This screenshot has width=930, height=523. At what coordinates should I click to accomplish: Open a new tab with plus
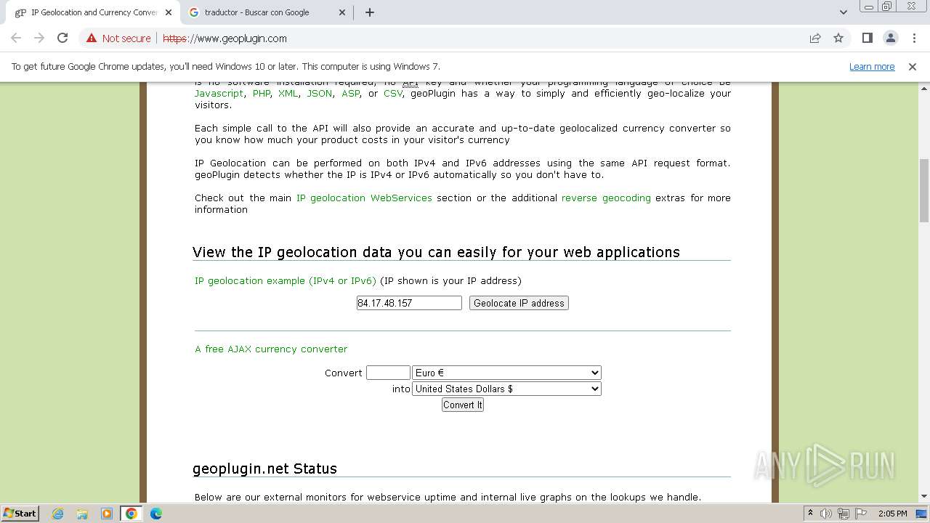click(370, 12)
